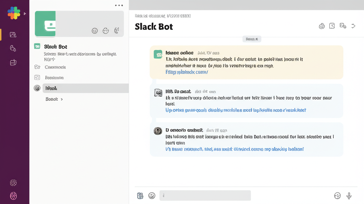
Task: Click the middle round icon in the workspace card
Action: [x=106, y=31]
